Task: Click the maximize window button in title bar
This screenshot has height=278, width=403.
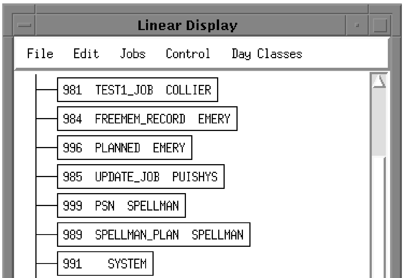Action: pos(380,25)
